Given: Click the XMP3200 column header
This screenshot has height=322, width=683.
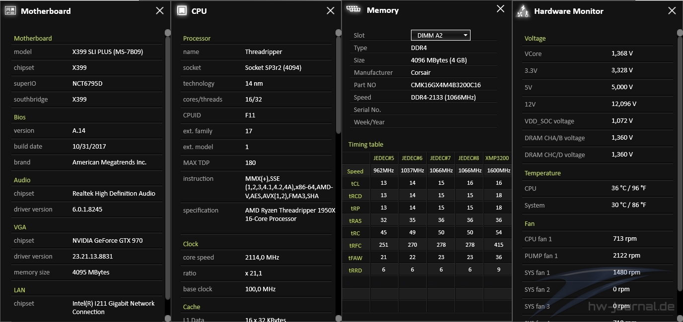Looking at the screenshot, I should pyautogui.click(x=497, y=158).
